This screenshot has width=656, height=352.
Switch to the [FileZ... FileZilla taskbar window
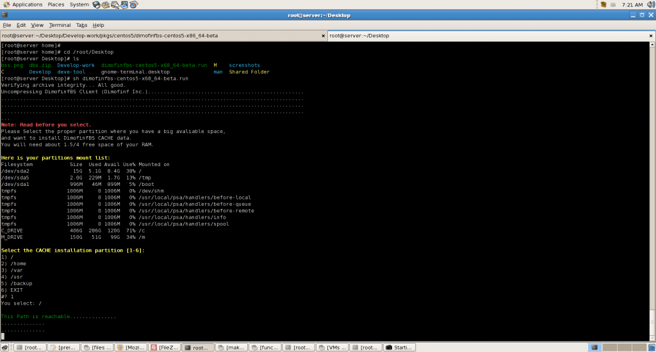165,348
